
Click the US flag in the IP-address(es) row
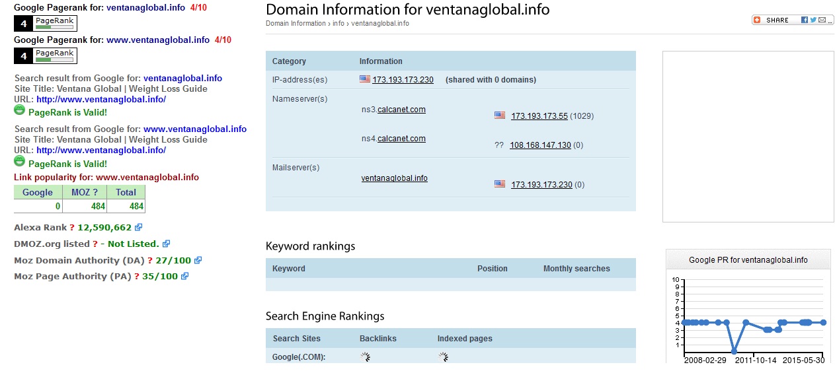[365, 79]
